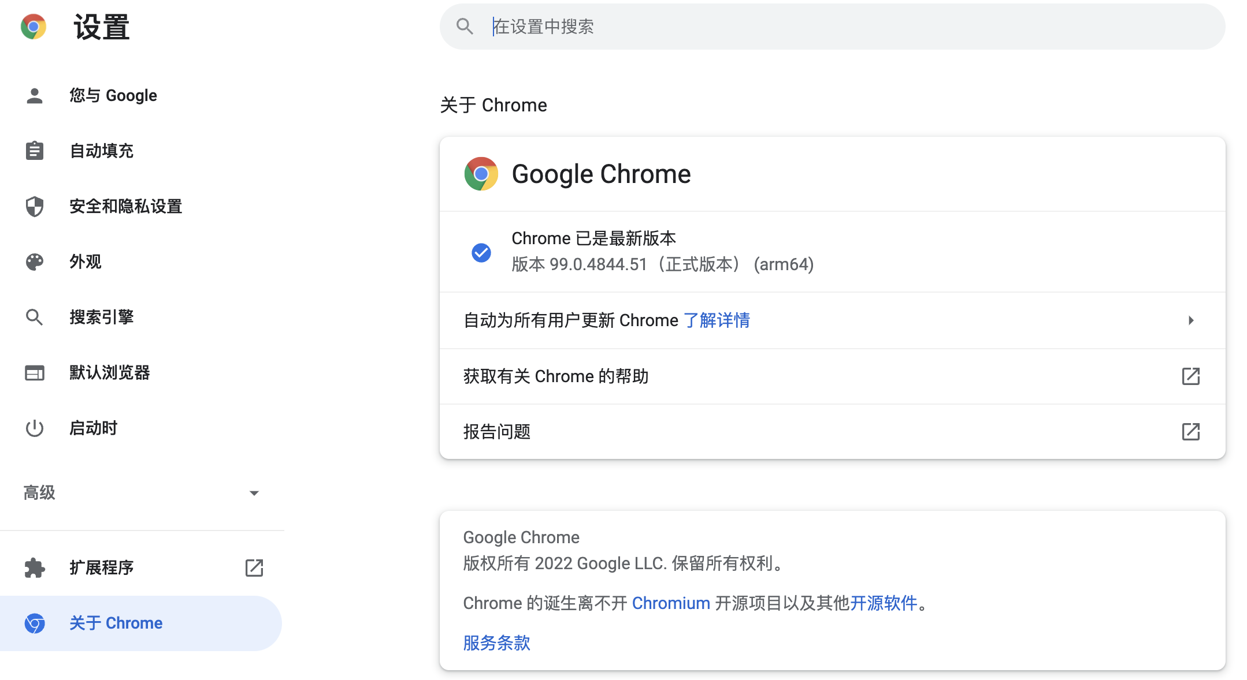Click the power icon for 启动时
This screenshot has height=680, width=1247.
click(35, 428)
